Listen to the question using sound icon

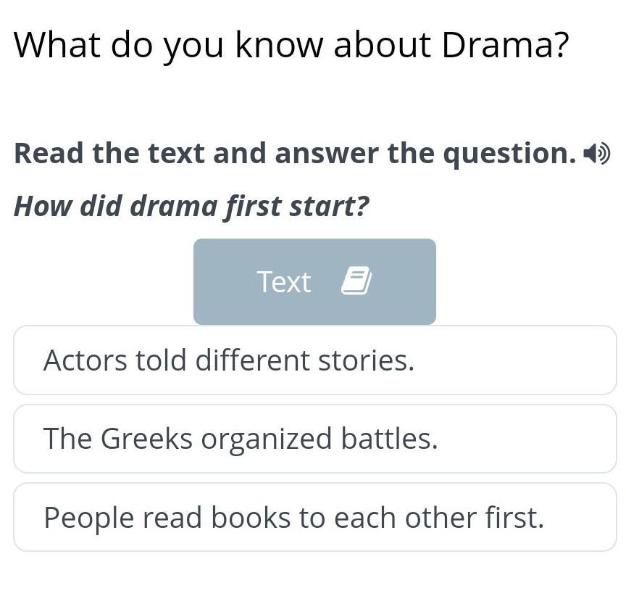[597, 154]
